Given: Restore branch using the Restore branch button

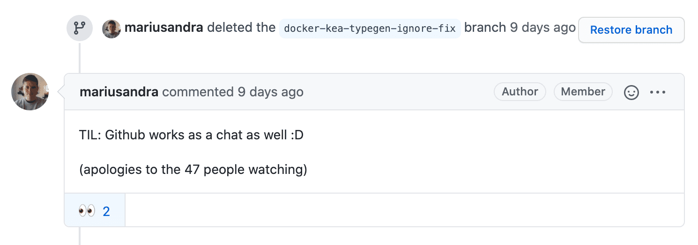Looking at the screenshot, I should click(631, 30).
